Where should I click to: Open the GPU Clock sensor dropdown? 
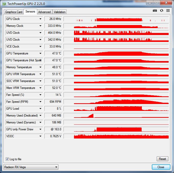tap(40, 19)
